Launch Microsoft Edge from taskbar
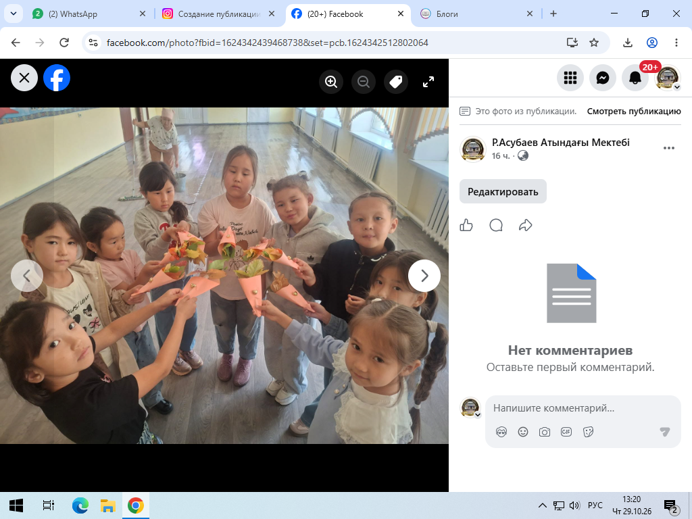 point(80,505)
